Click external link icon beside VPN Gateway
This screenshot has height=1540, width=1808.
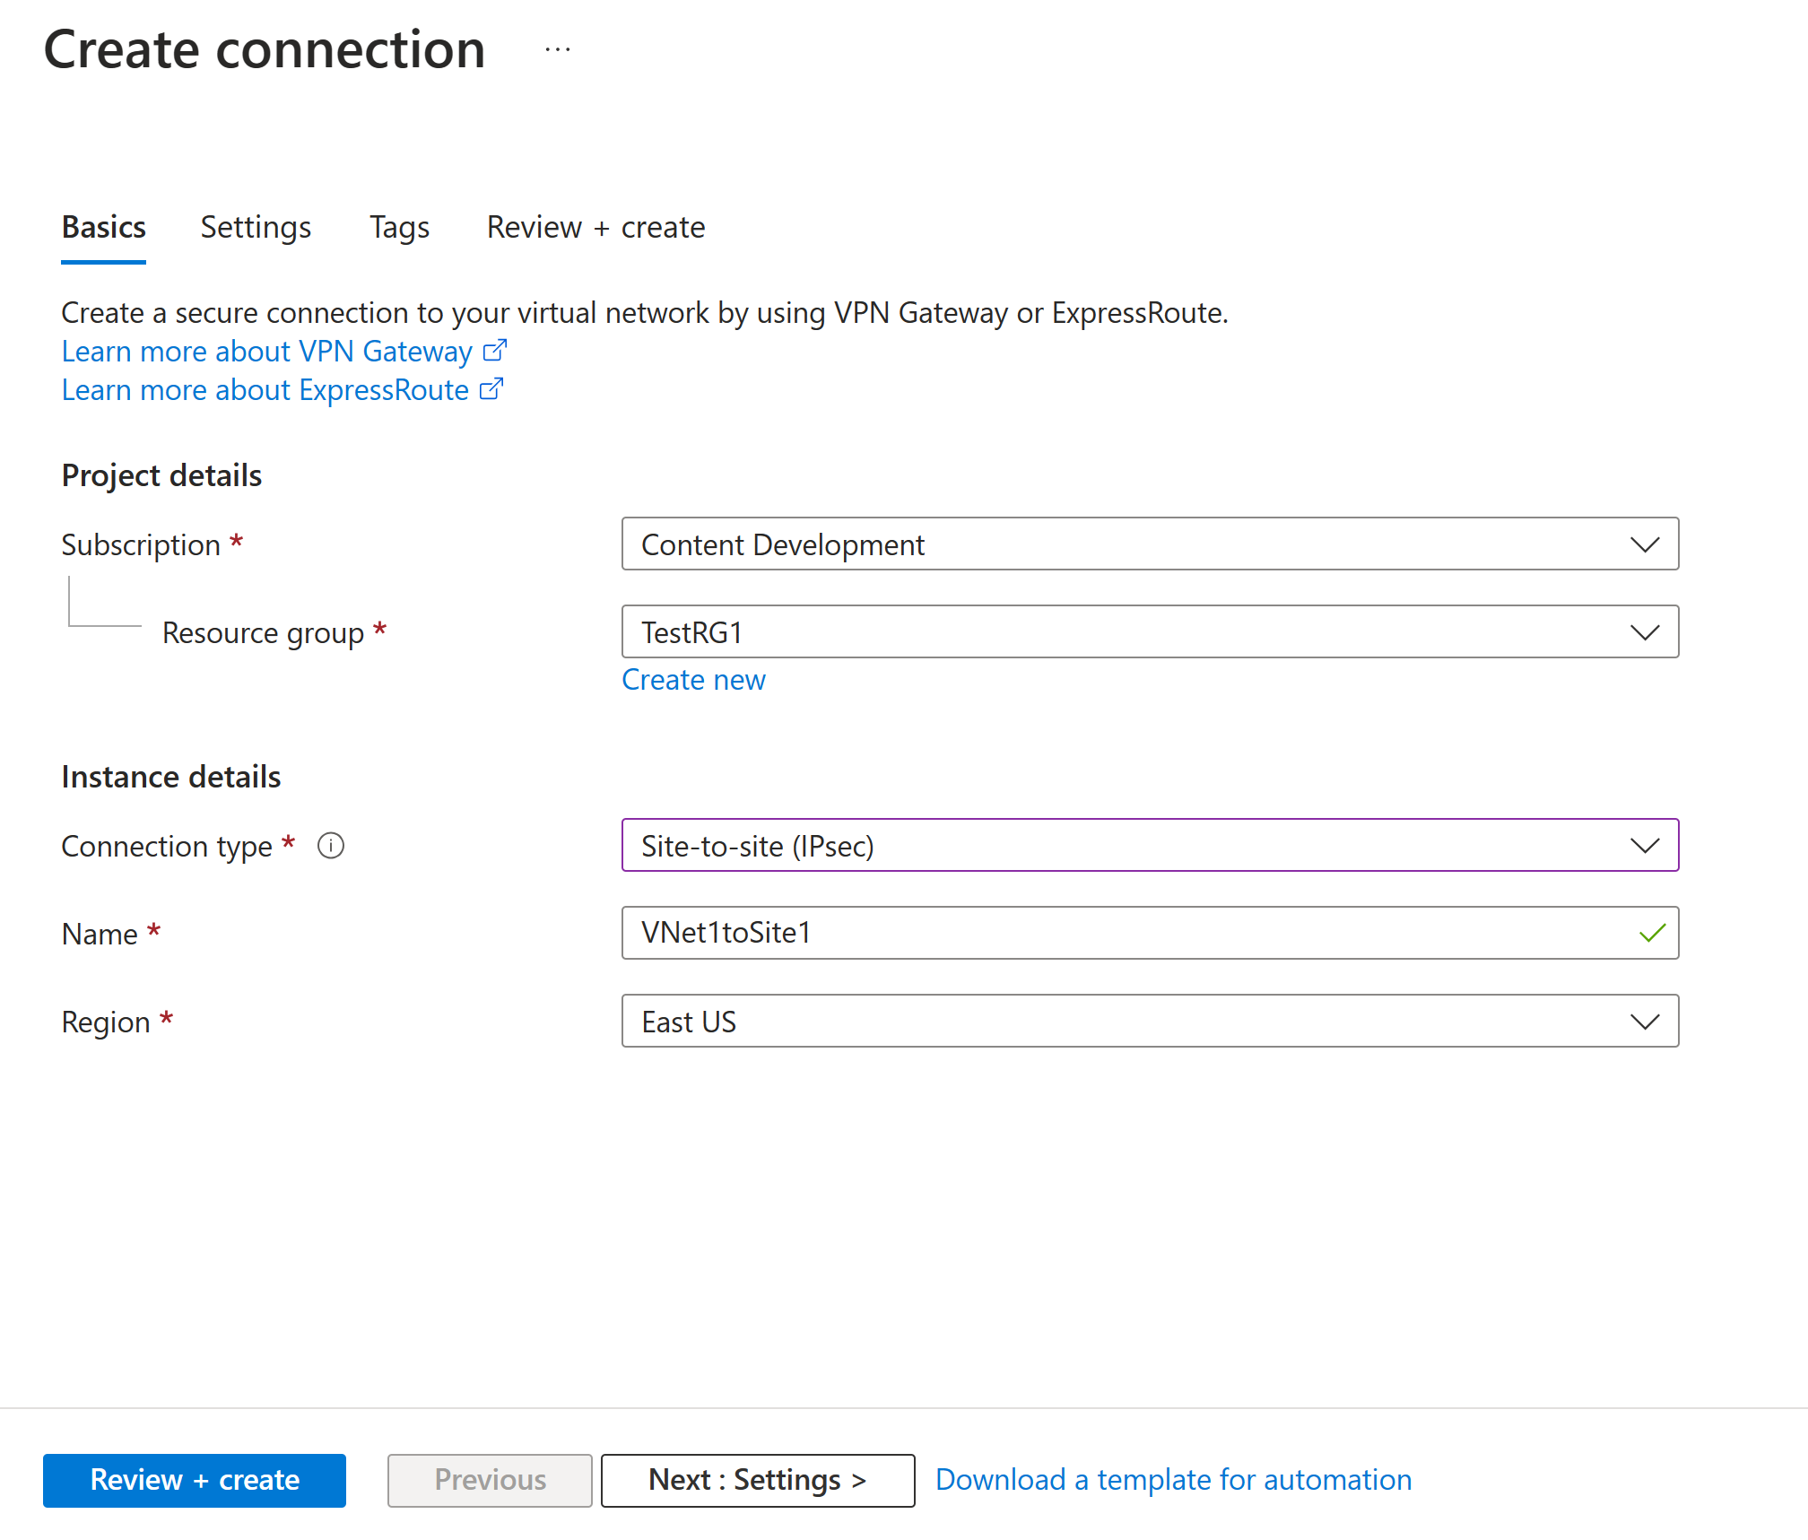click(x=495, y=351)
